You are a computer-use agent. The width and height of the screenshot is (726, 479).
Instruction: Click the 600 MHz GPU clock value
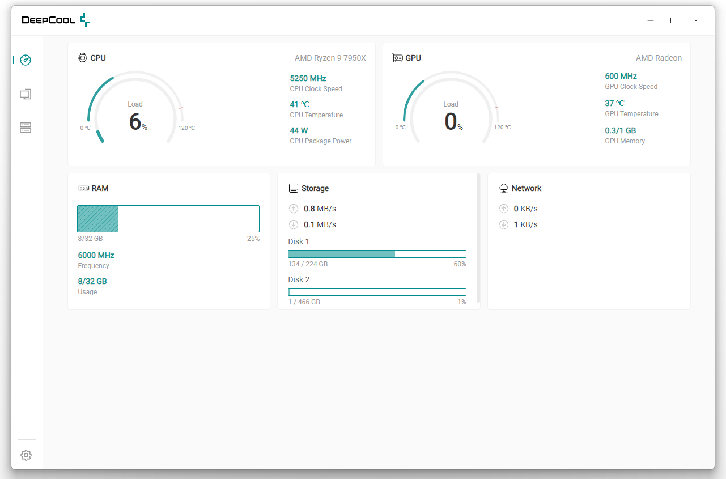[621, 76]
